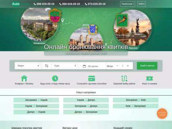Select route Харків → Дніпро

86,100
